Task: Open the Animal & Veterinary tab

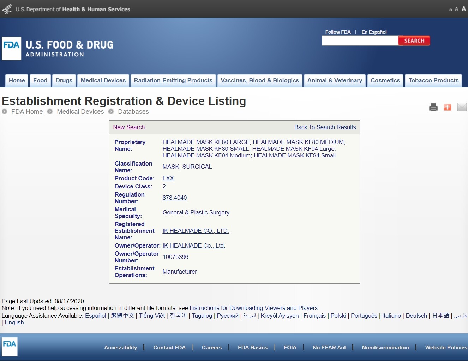Action: 335,81
